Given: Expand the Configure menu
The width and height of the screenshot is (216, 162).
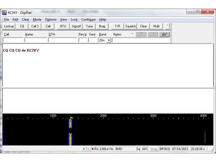Looking at the screenshot, I should 88,19.
